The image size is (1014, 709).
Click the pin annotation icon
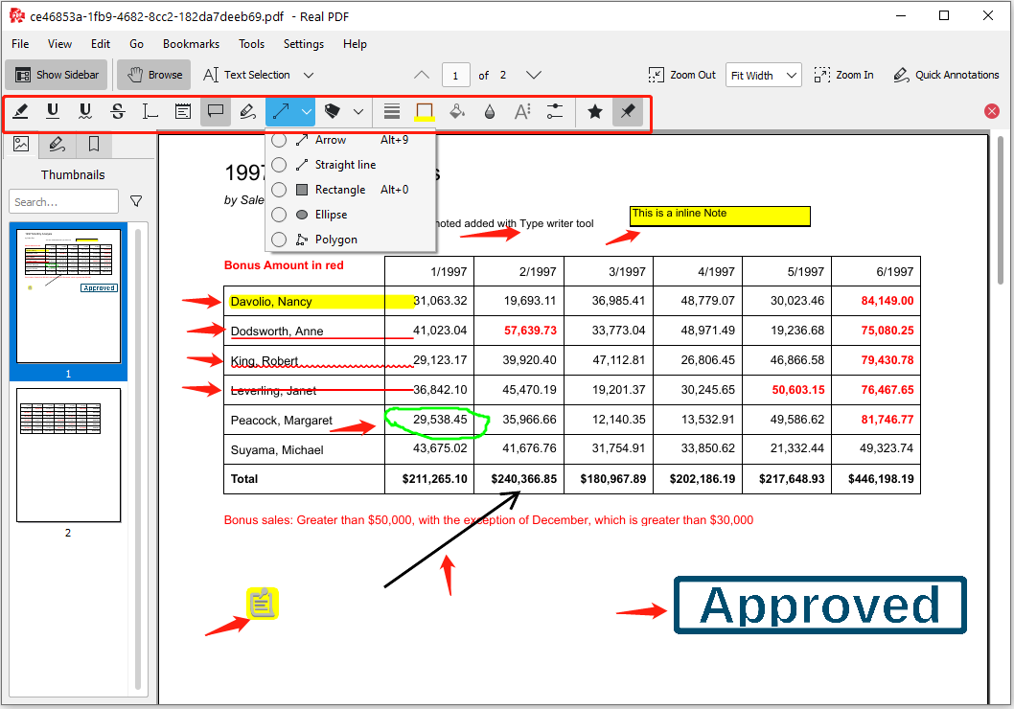pos(628,111)
